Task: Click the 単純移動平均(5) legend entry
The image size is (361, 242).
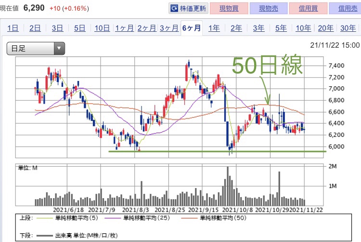Action: (67, 218)
